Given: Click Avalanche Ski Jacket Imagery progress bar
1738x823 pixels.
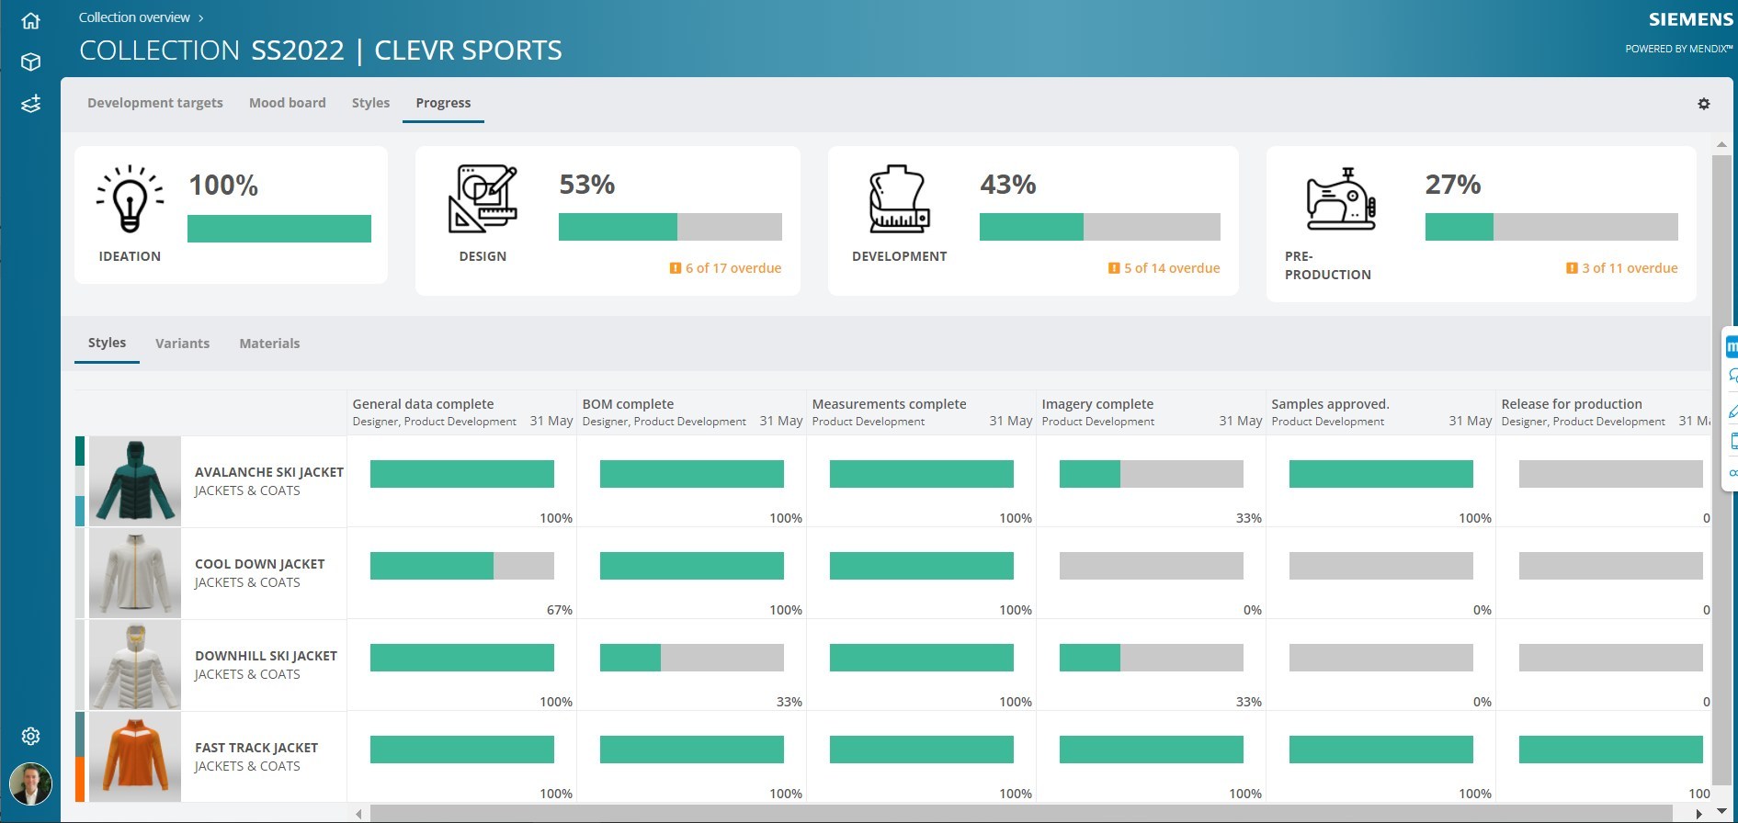Looking at the screenshot, I should click(1151, 474).
